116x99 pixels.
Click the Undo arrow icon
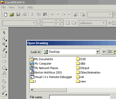click(53, 14)
